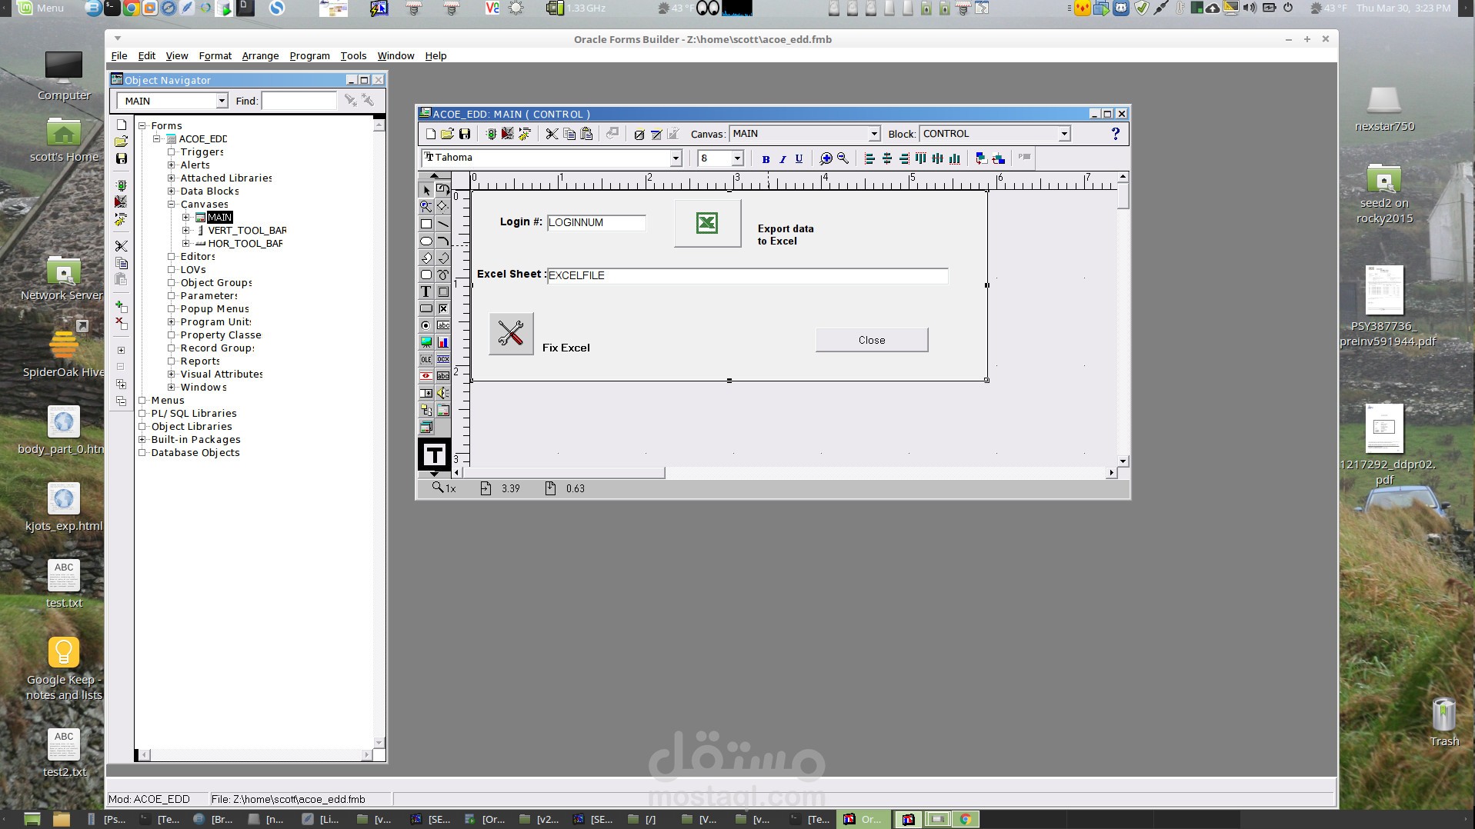This screenshot has width=1475, height=829.
Task: Click Expand All icon in Navigator toolbar
Action: [x=121, y=384]
